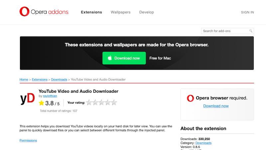The width and height of the screenshot is (266, 150).
Task: Switch to the Wallpapers tab
Action: (120, 12)
